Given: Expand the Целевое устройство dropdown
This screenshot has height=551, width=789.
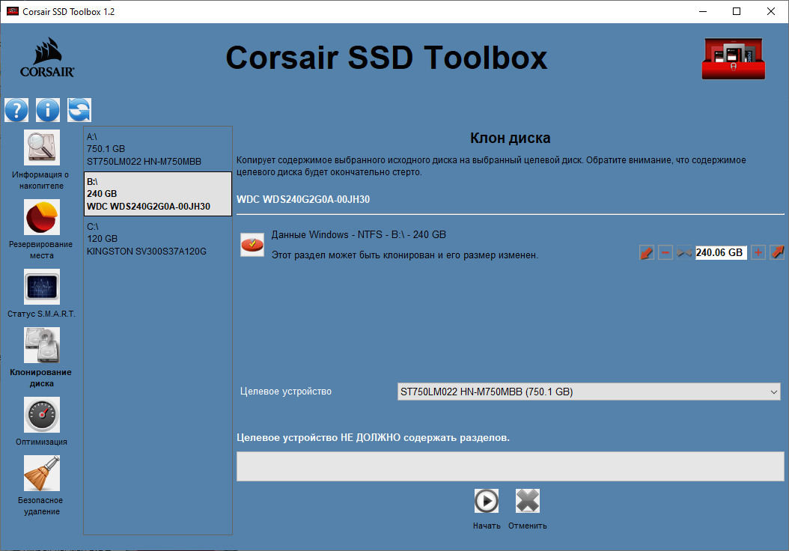Looking at the screenshot, I should tap(589, 392).
